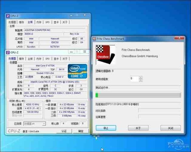The height and width of the screenshot is (152, 191).
Task: Click the instruction set MMX, SSE text
Action: pos(55,95)
